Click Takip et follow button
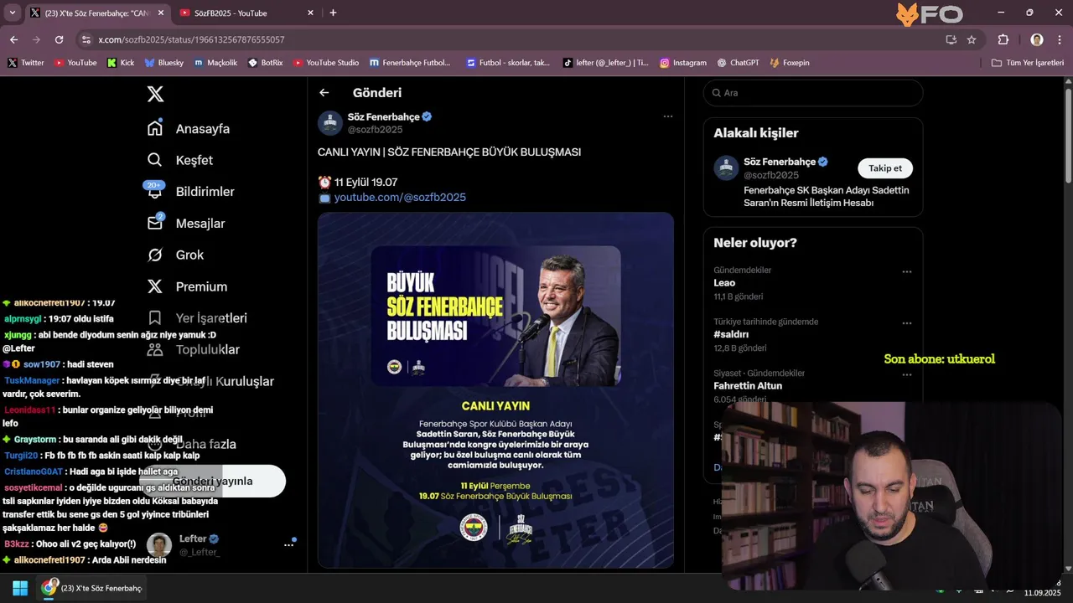The width and height of the screenshot is (1073, 603). 885,168
